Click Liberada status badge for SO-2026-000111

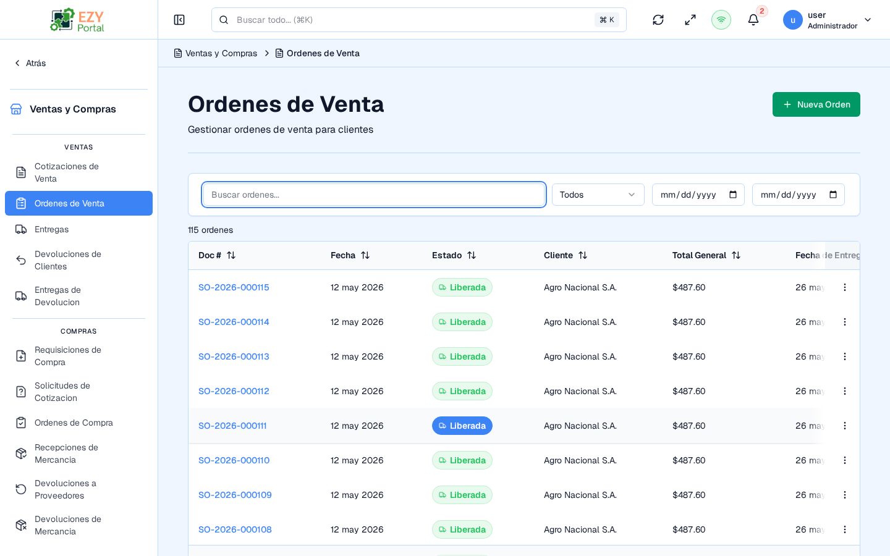pyautogui.click(x=462, y=426)
